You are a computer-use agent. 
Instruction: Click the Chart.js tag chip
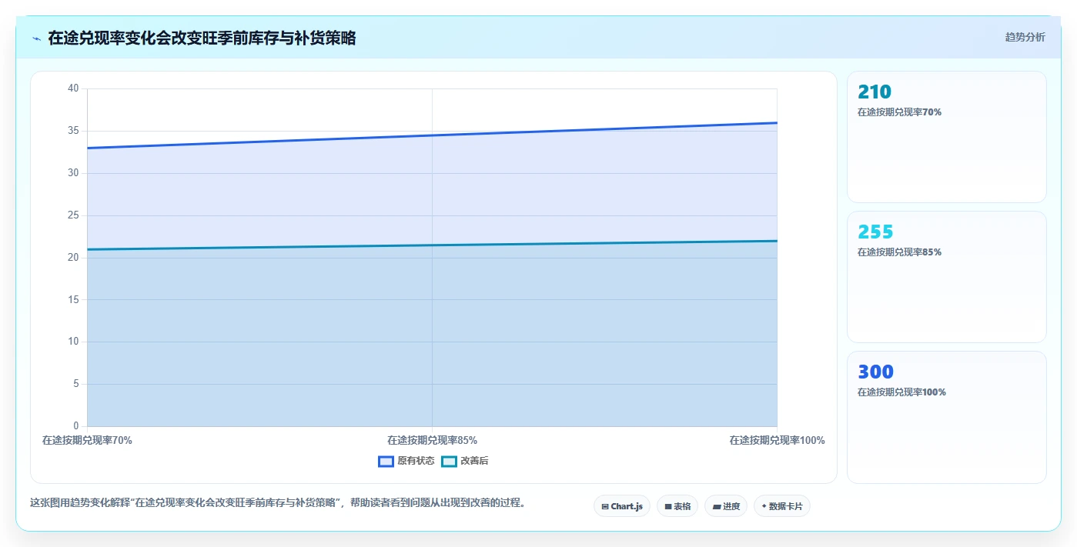(622, 506)
